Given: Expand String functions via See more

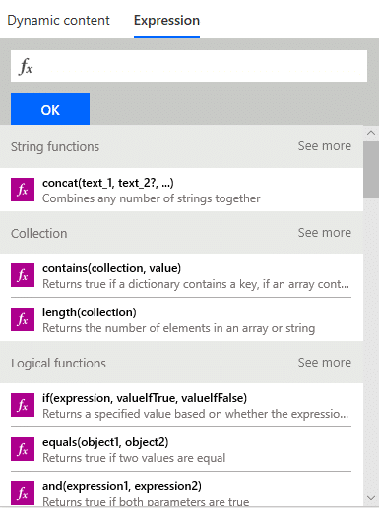Looking at the screenshot, I should [x=325, y=146].
